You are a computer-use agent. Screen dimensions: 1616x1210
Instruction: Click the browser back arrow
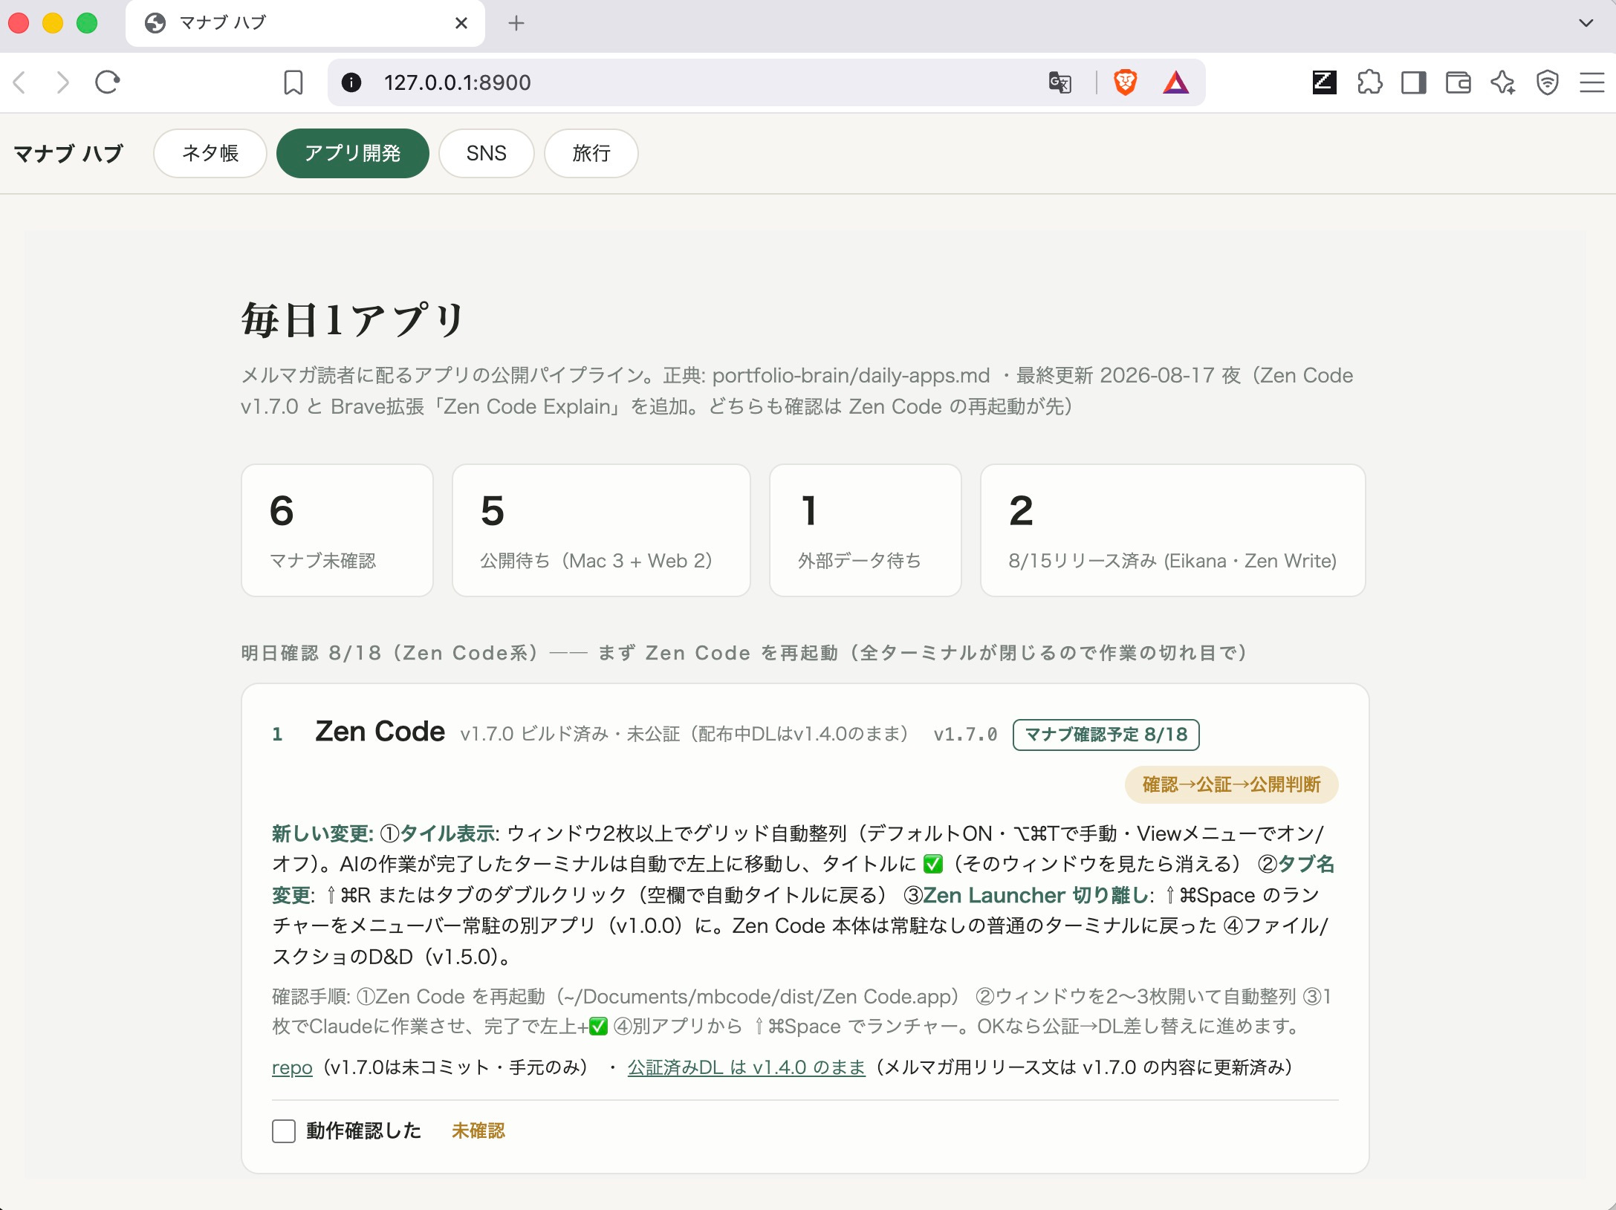[x=20, y=82]
